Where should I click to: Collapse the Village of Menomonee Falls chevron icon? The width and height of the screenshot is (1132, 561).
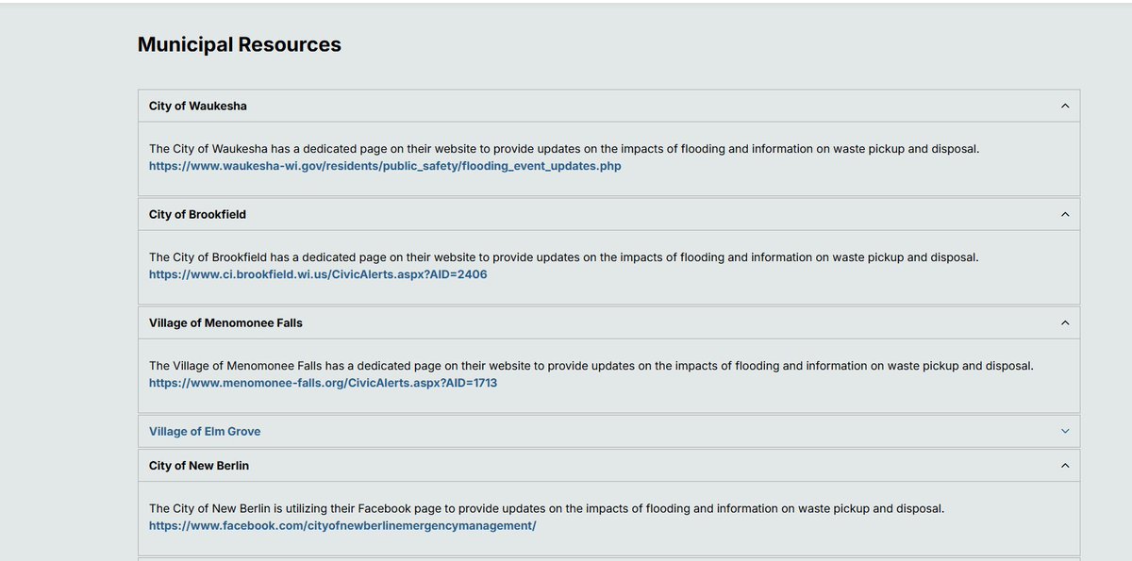pyautogui.click(x=1065, y=322)
